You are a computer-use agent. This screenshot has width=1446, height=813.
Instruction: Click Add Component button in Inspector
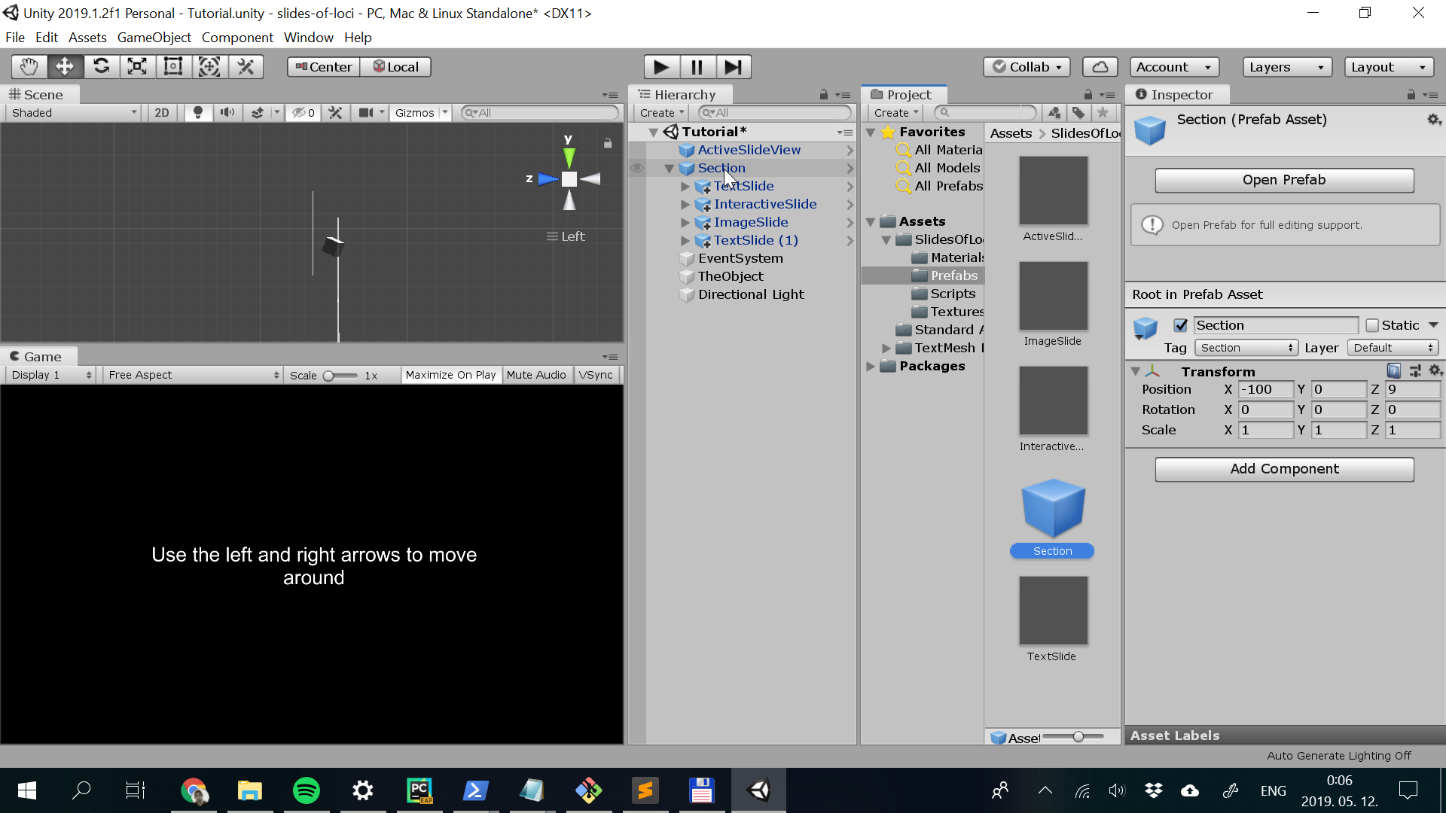coord(1284,467)
